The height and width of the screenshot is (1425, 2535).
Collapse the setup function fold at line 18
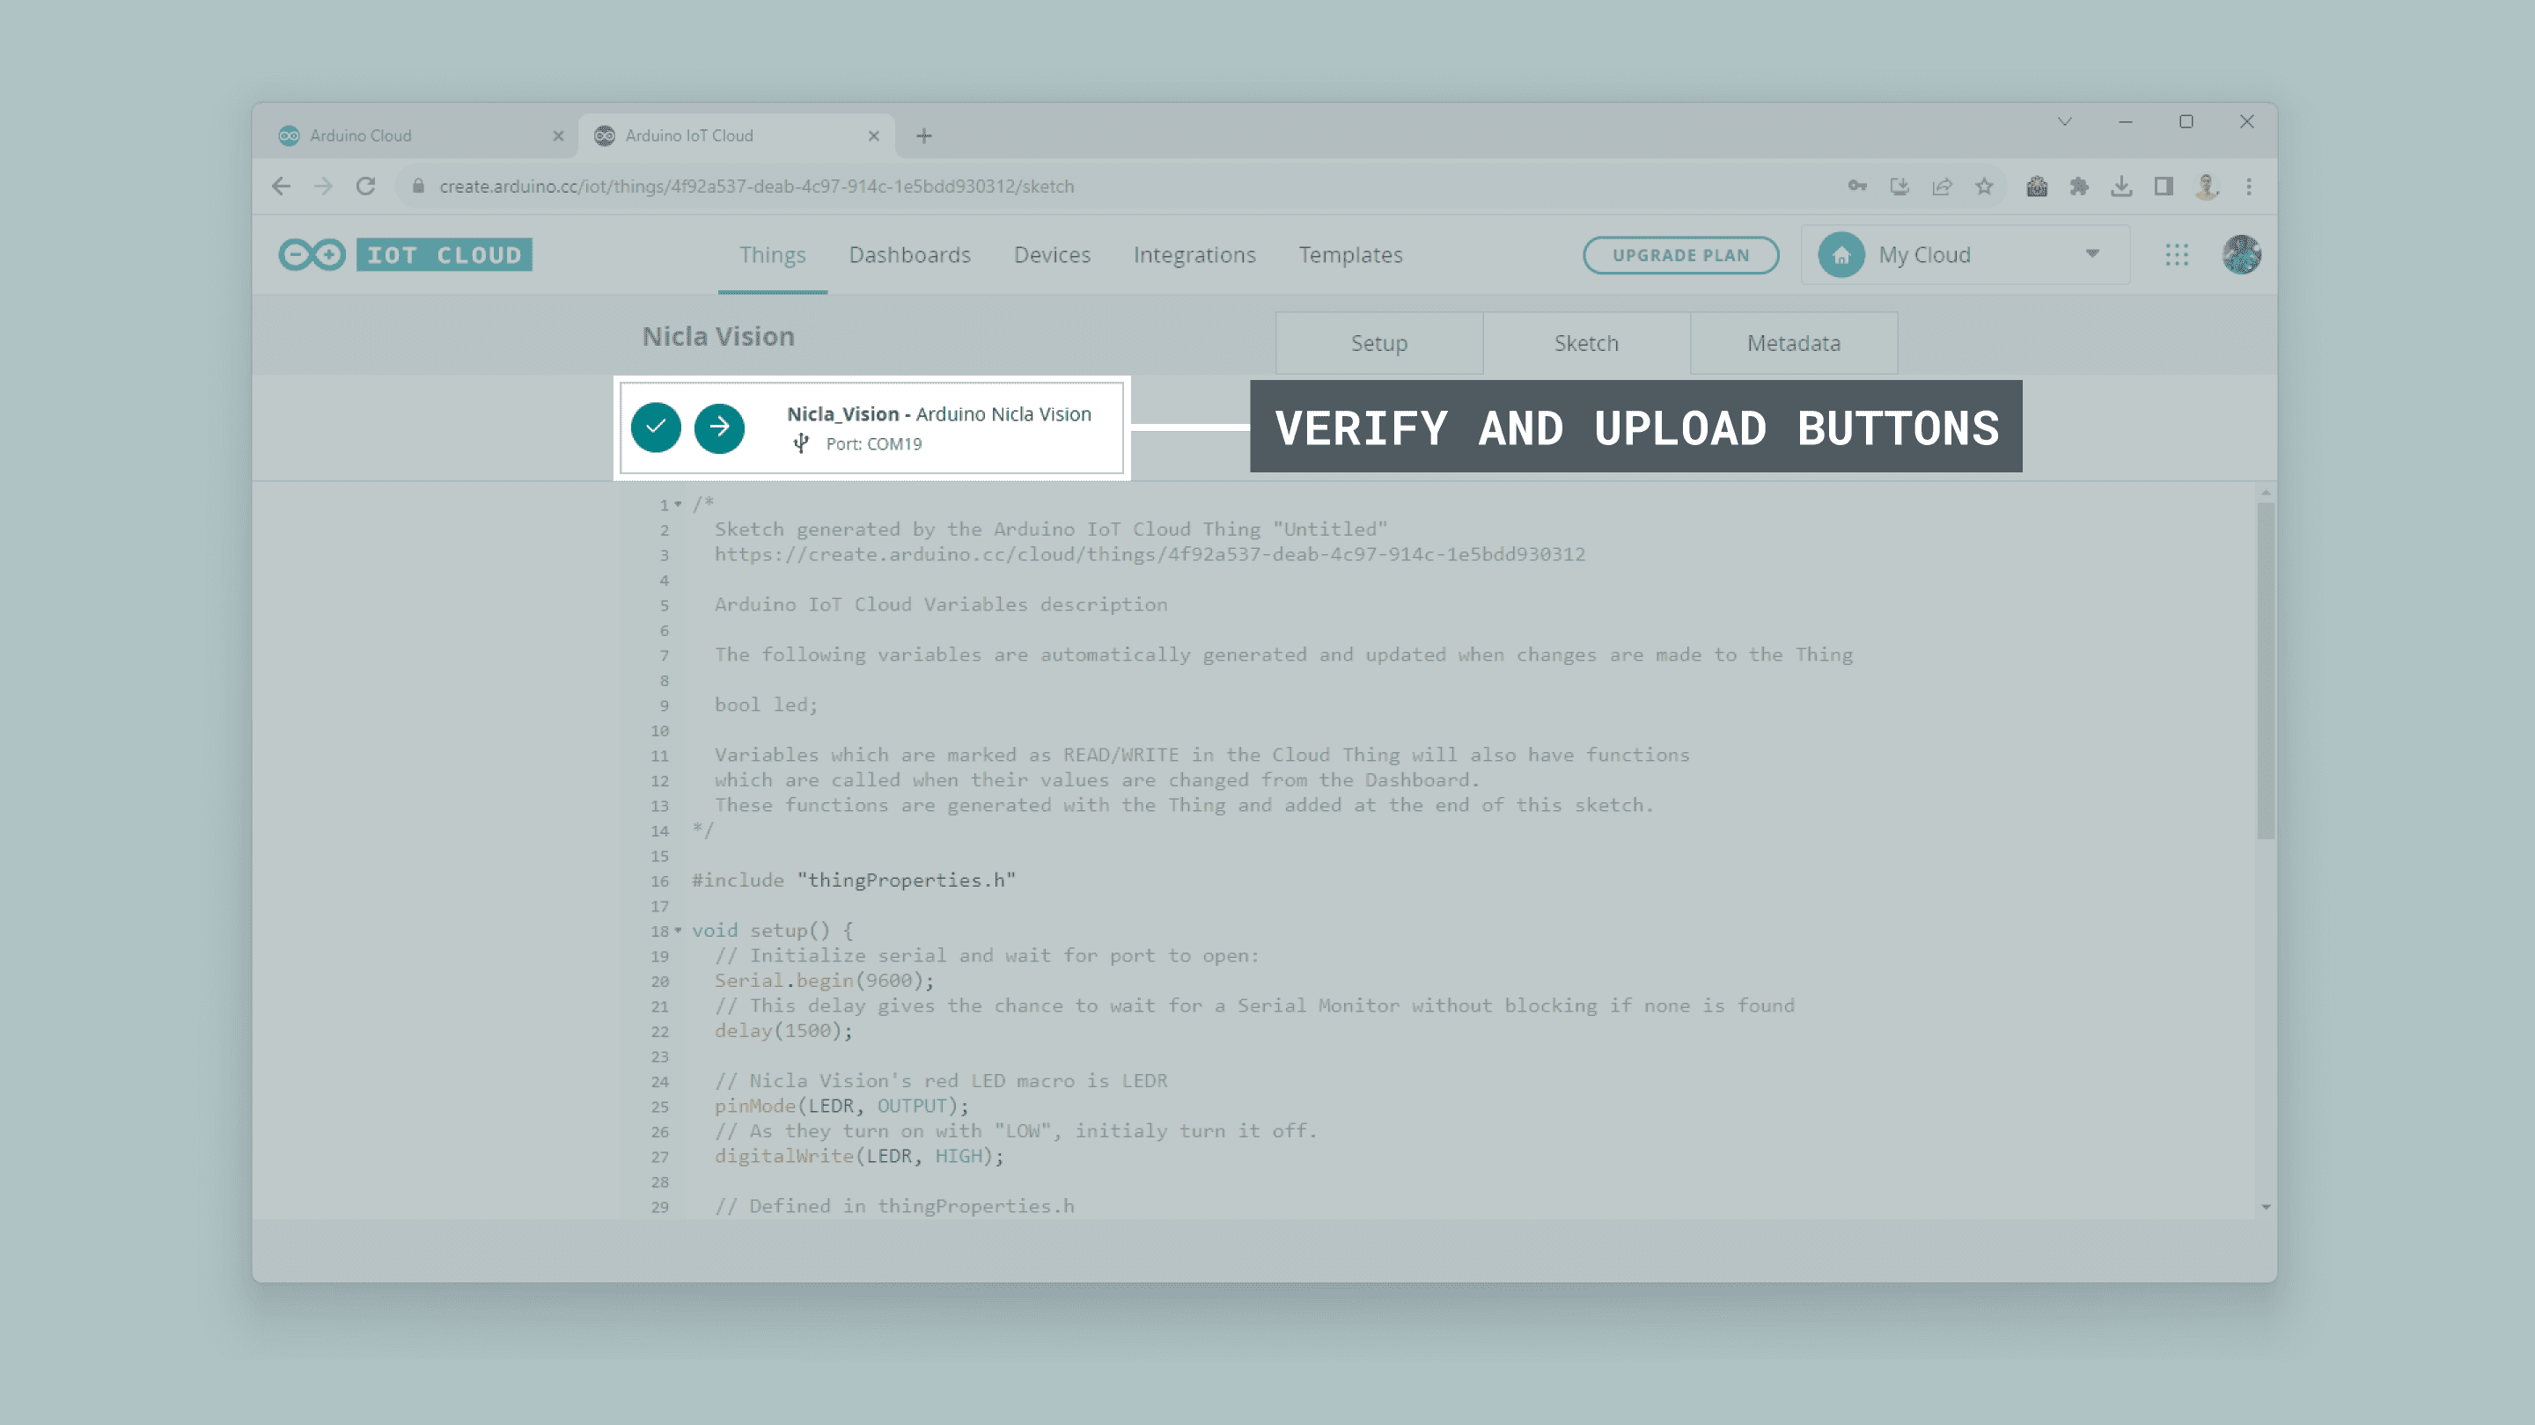[678, 931]
